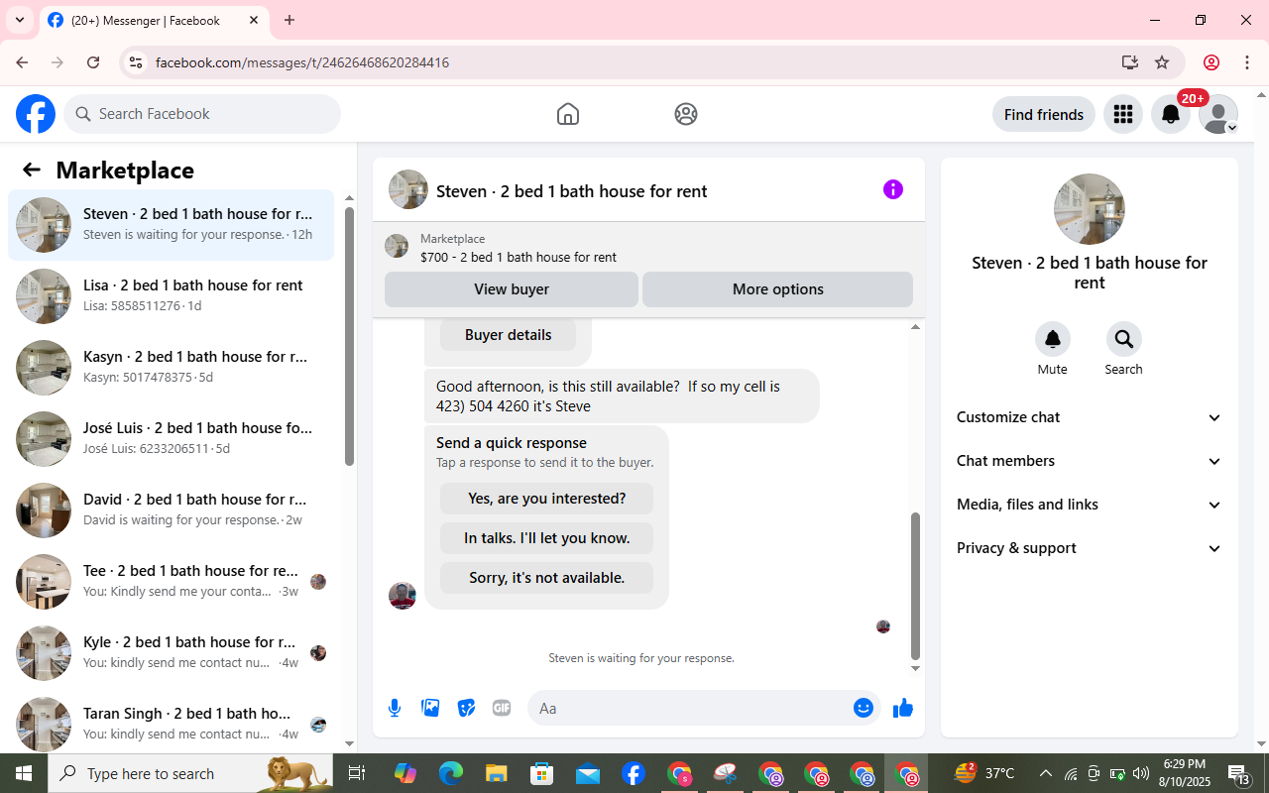This screenshot has width=1269, height=793.
Task: Click the Windows taskbar search box
Action: pos(190,773)
